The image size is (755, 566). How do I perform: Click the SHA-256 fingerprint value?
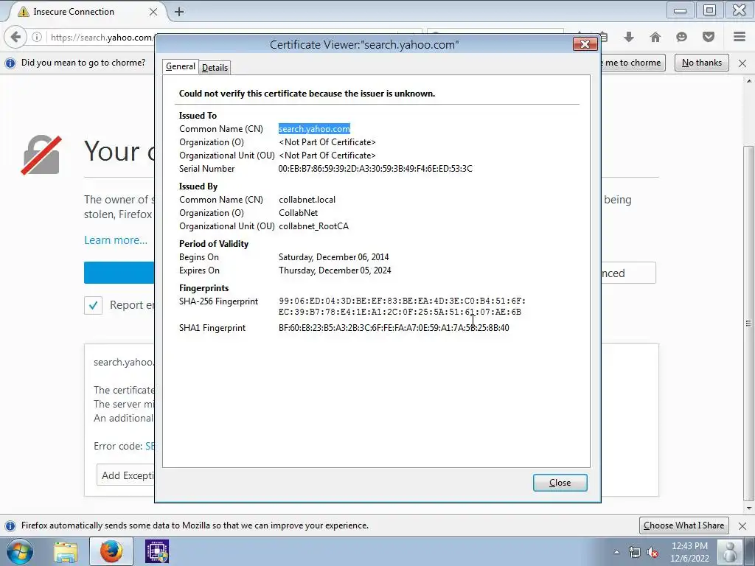(402, 306)
